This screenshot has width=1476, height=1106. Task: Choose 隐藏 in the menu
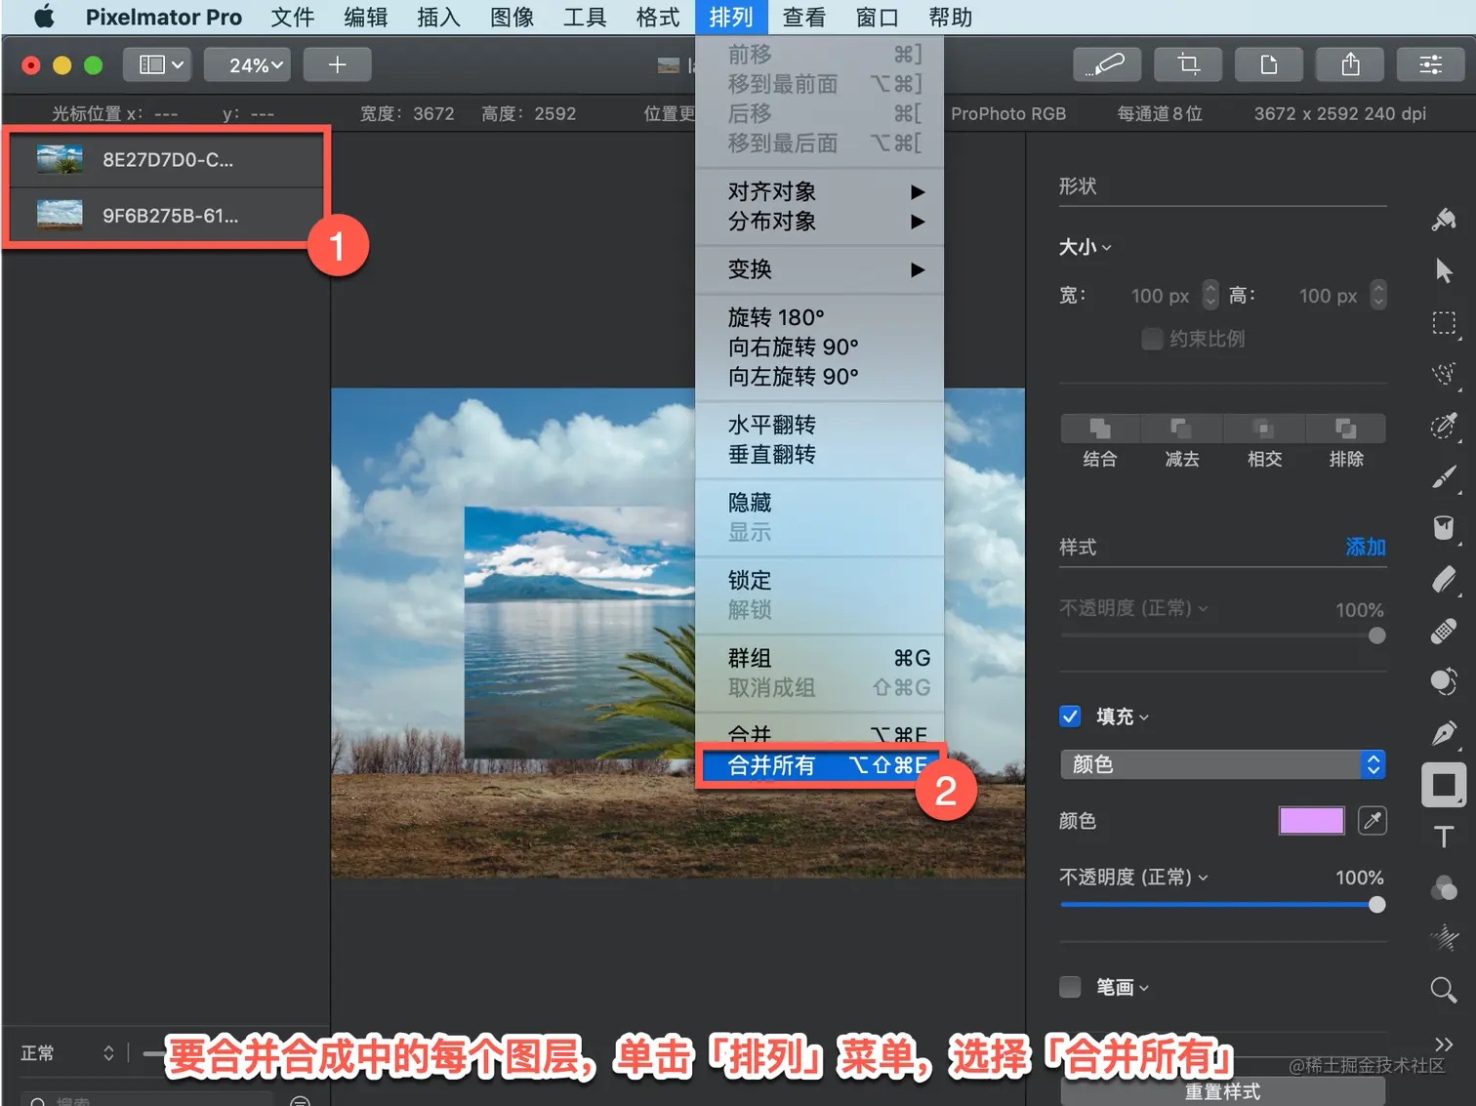point(820,503)
